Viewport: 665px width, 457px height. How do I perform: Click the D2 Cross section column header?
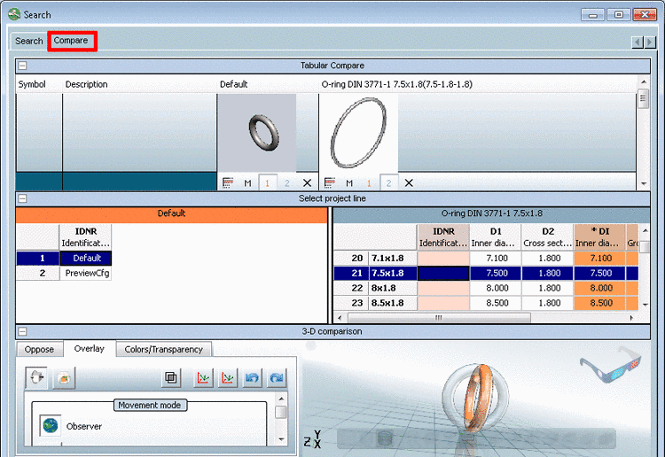point(548,237)
